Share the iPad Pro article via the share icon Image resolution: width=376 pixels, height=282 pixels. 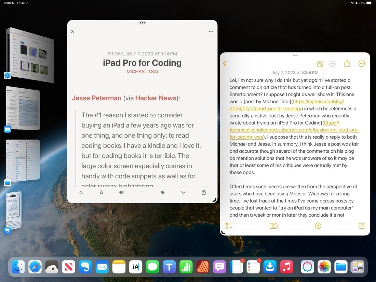coord(203,192)
